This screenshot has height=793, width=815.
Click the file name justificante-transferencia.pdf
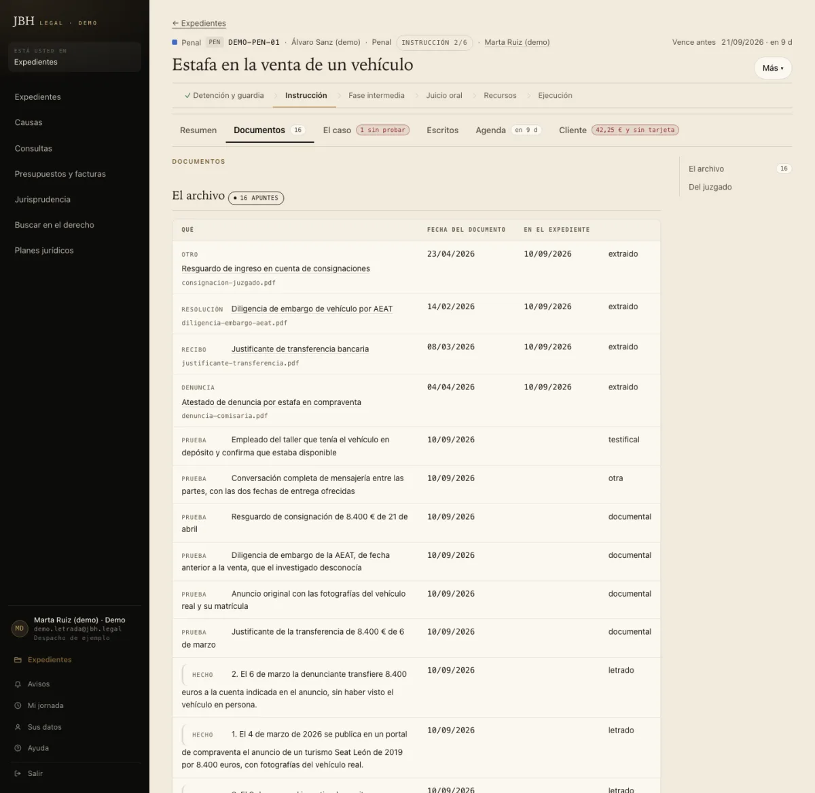pyautogui.click(x=240, y=363)
